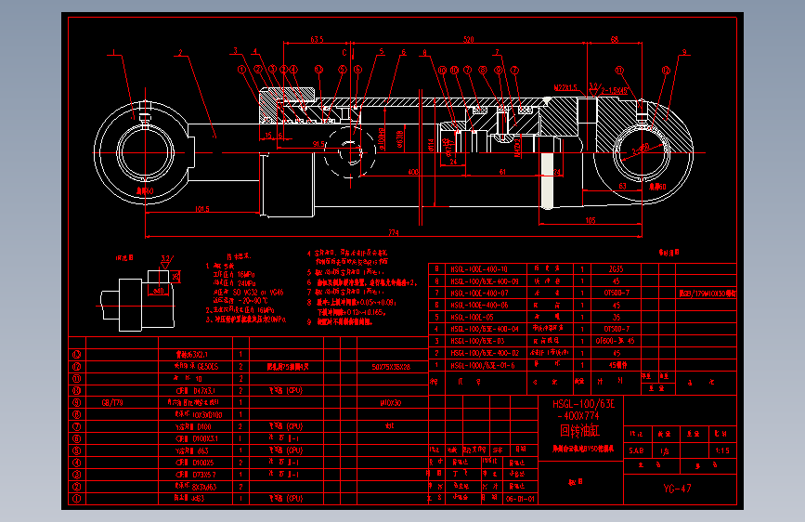Click part balloon number "1" at left eye
Image resolution: width=805 pixels, height=522 pixels.
click(113, 52)
